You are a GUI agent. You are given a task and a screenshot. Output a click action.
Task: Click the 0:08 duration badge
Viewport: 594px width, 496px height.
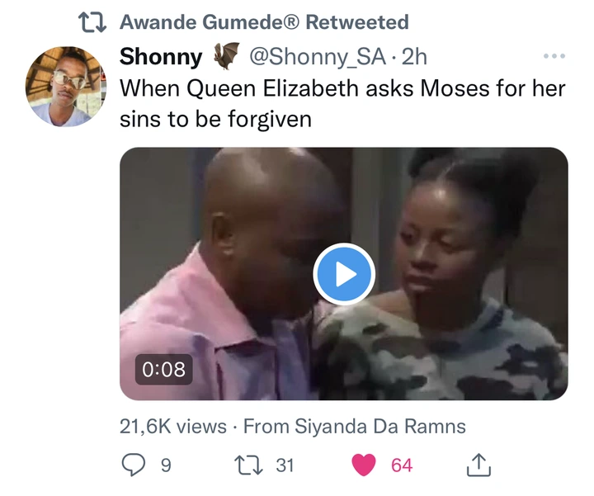tap(163, 369)
